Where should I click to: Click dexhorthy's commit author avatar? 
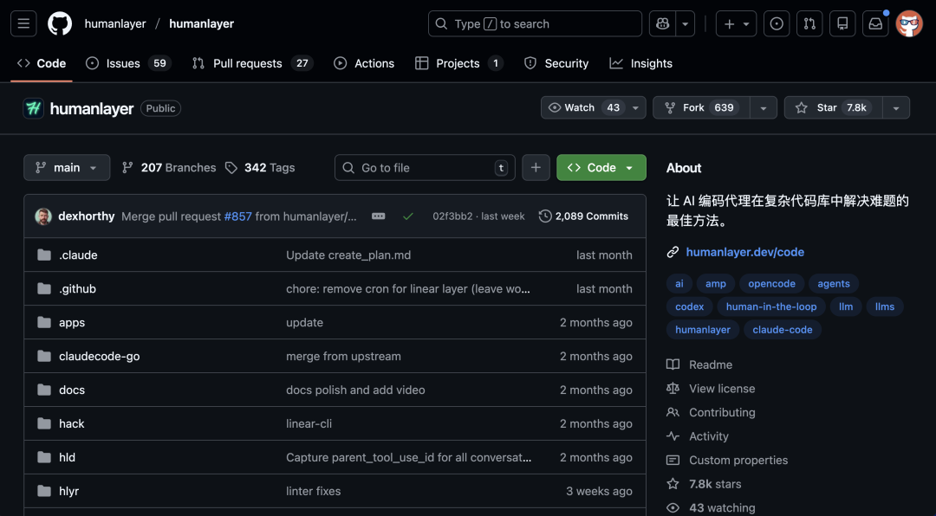click(43, 216)
